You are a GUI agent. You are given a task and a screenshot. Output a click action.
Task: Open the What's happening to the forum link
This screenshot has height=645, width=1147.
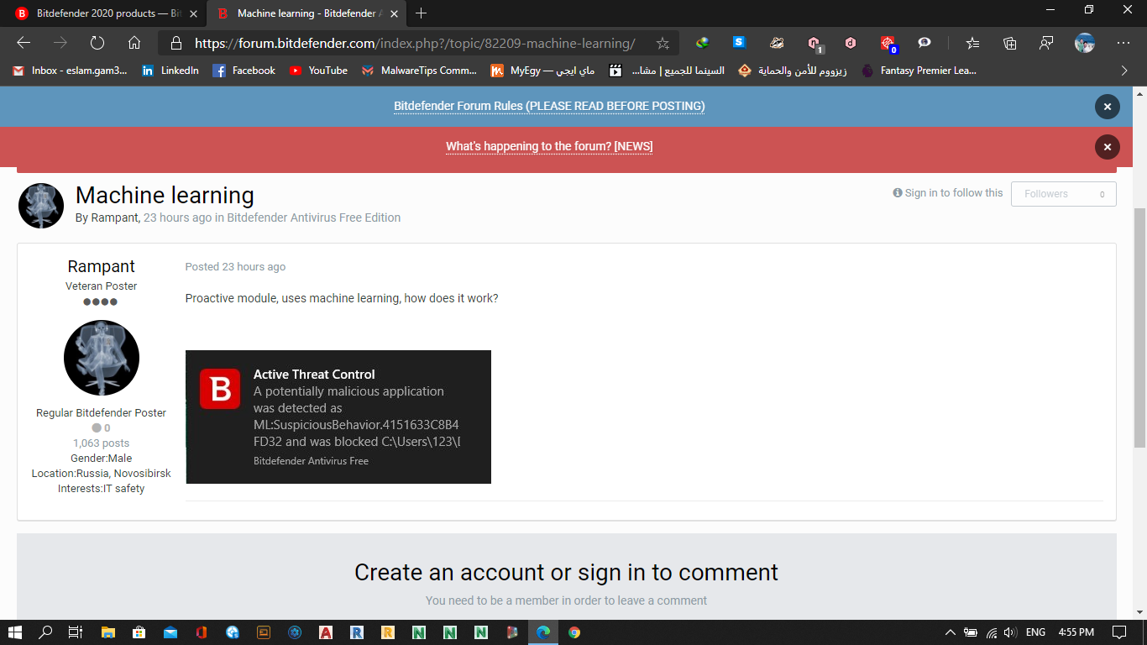pos(549,146)
